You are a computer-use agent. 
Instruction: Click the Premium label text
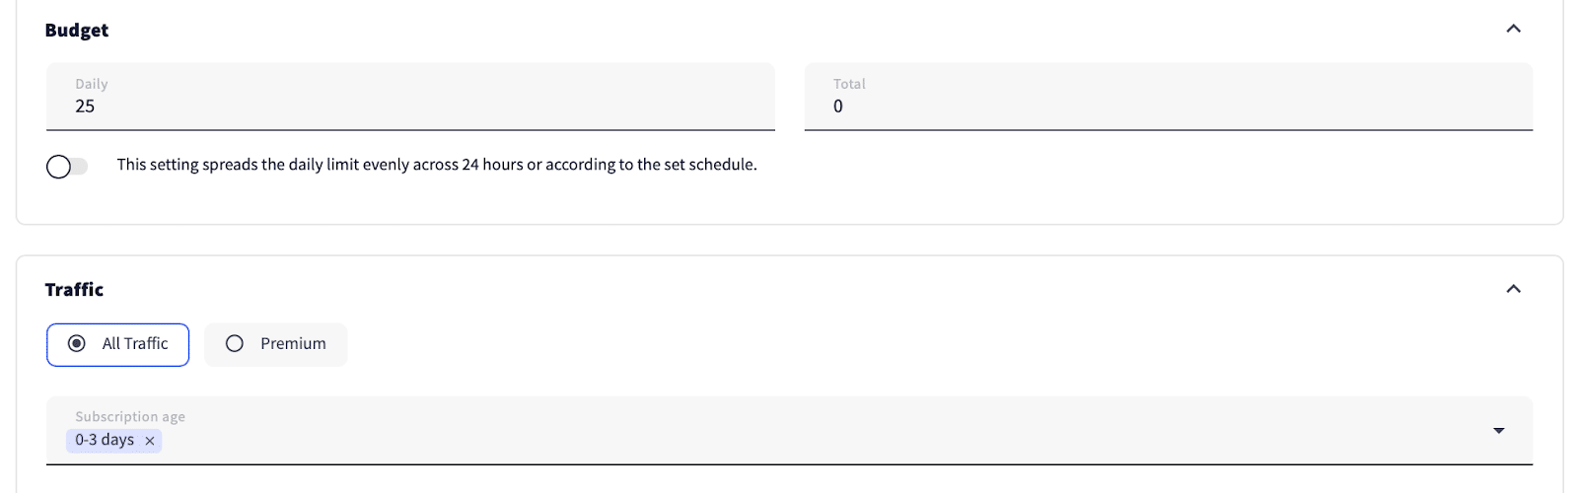click(x=293, y=344)
